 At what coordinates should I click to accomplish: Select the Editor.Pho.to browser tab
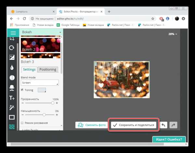(x=81, y=12)
